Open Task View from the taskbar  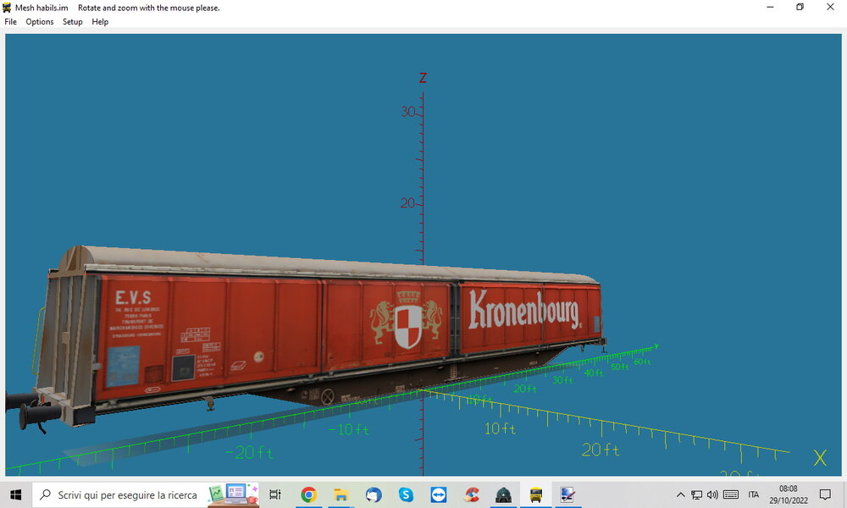point(275,494)
